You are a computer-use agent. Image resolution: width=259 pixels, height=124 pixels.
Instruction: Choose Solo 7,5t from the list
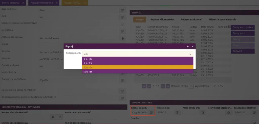[x=138, y=63]
